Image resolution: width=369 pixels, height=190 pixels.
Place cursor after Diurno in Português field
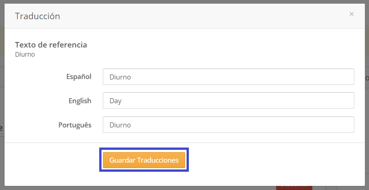pyautogui.click(x=131, y=125)
